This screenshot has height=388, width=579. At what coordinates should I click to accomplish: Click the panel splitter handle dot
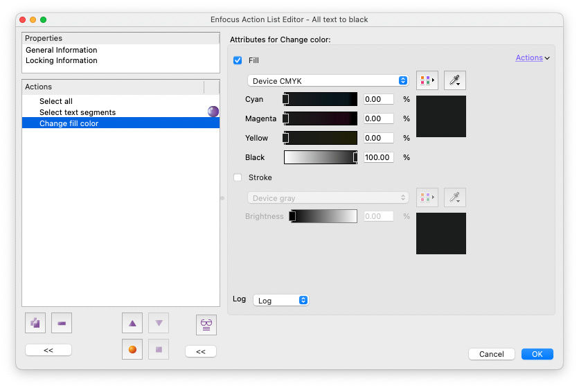tap(222, 198)
